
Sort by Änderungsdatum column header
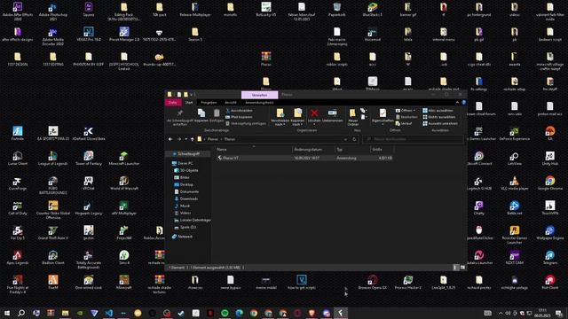tap(313, 149)
